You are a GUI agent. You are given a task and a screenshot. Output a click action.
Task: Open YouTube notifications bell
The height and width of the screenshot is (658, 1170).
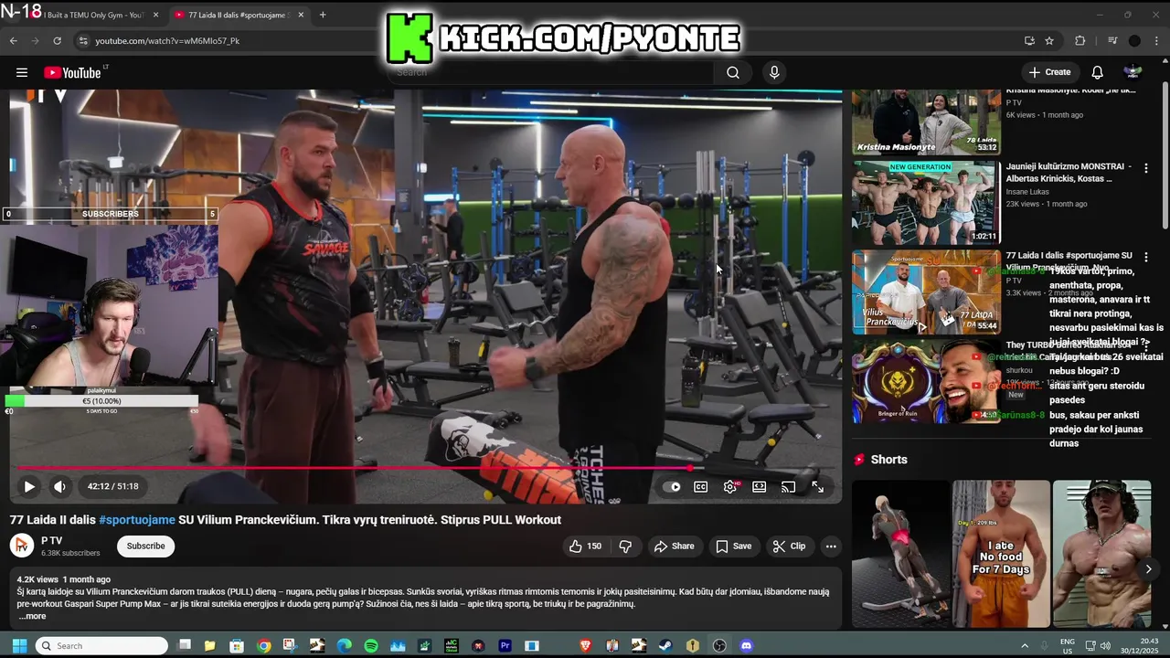pyautogui.click(x=1097, y=72)
